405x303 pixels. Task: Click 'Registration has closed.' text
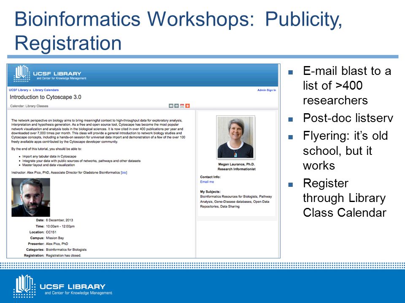click(x=63, y=255)
